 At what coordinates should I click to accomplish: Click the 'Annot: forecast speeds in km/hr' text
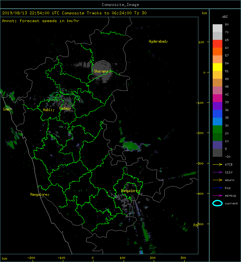click(41, 21)
